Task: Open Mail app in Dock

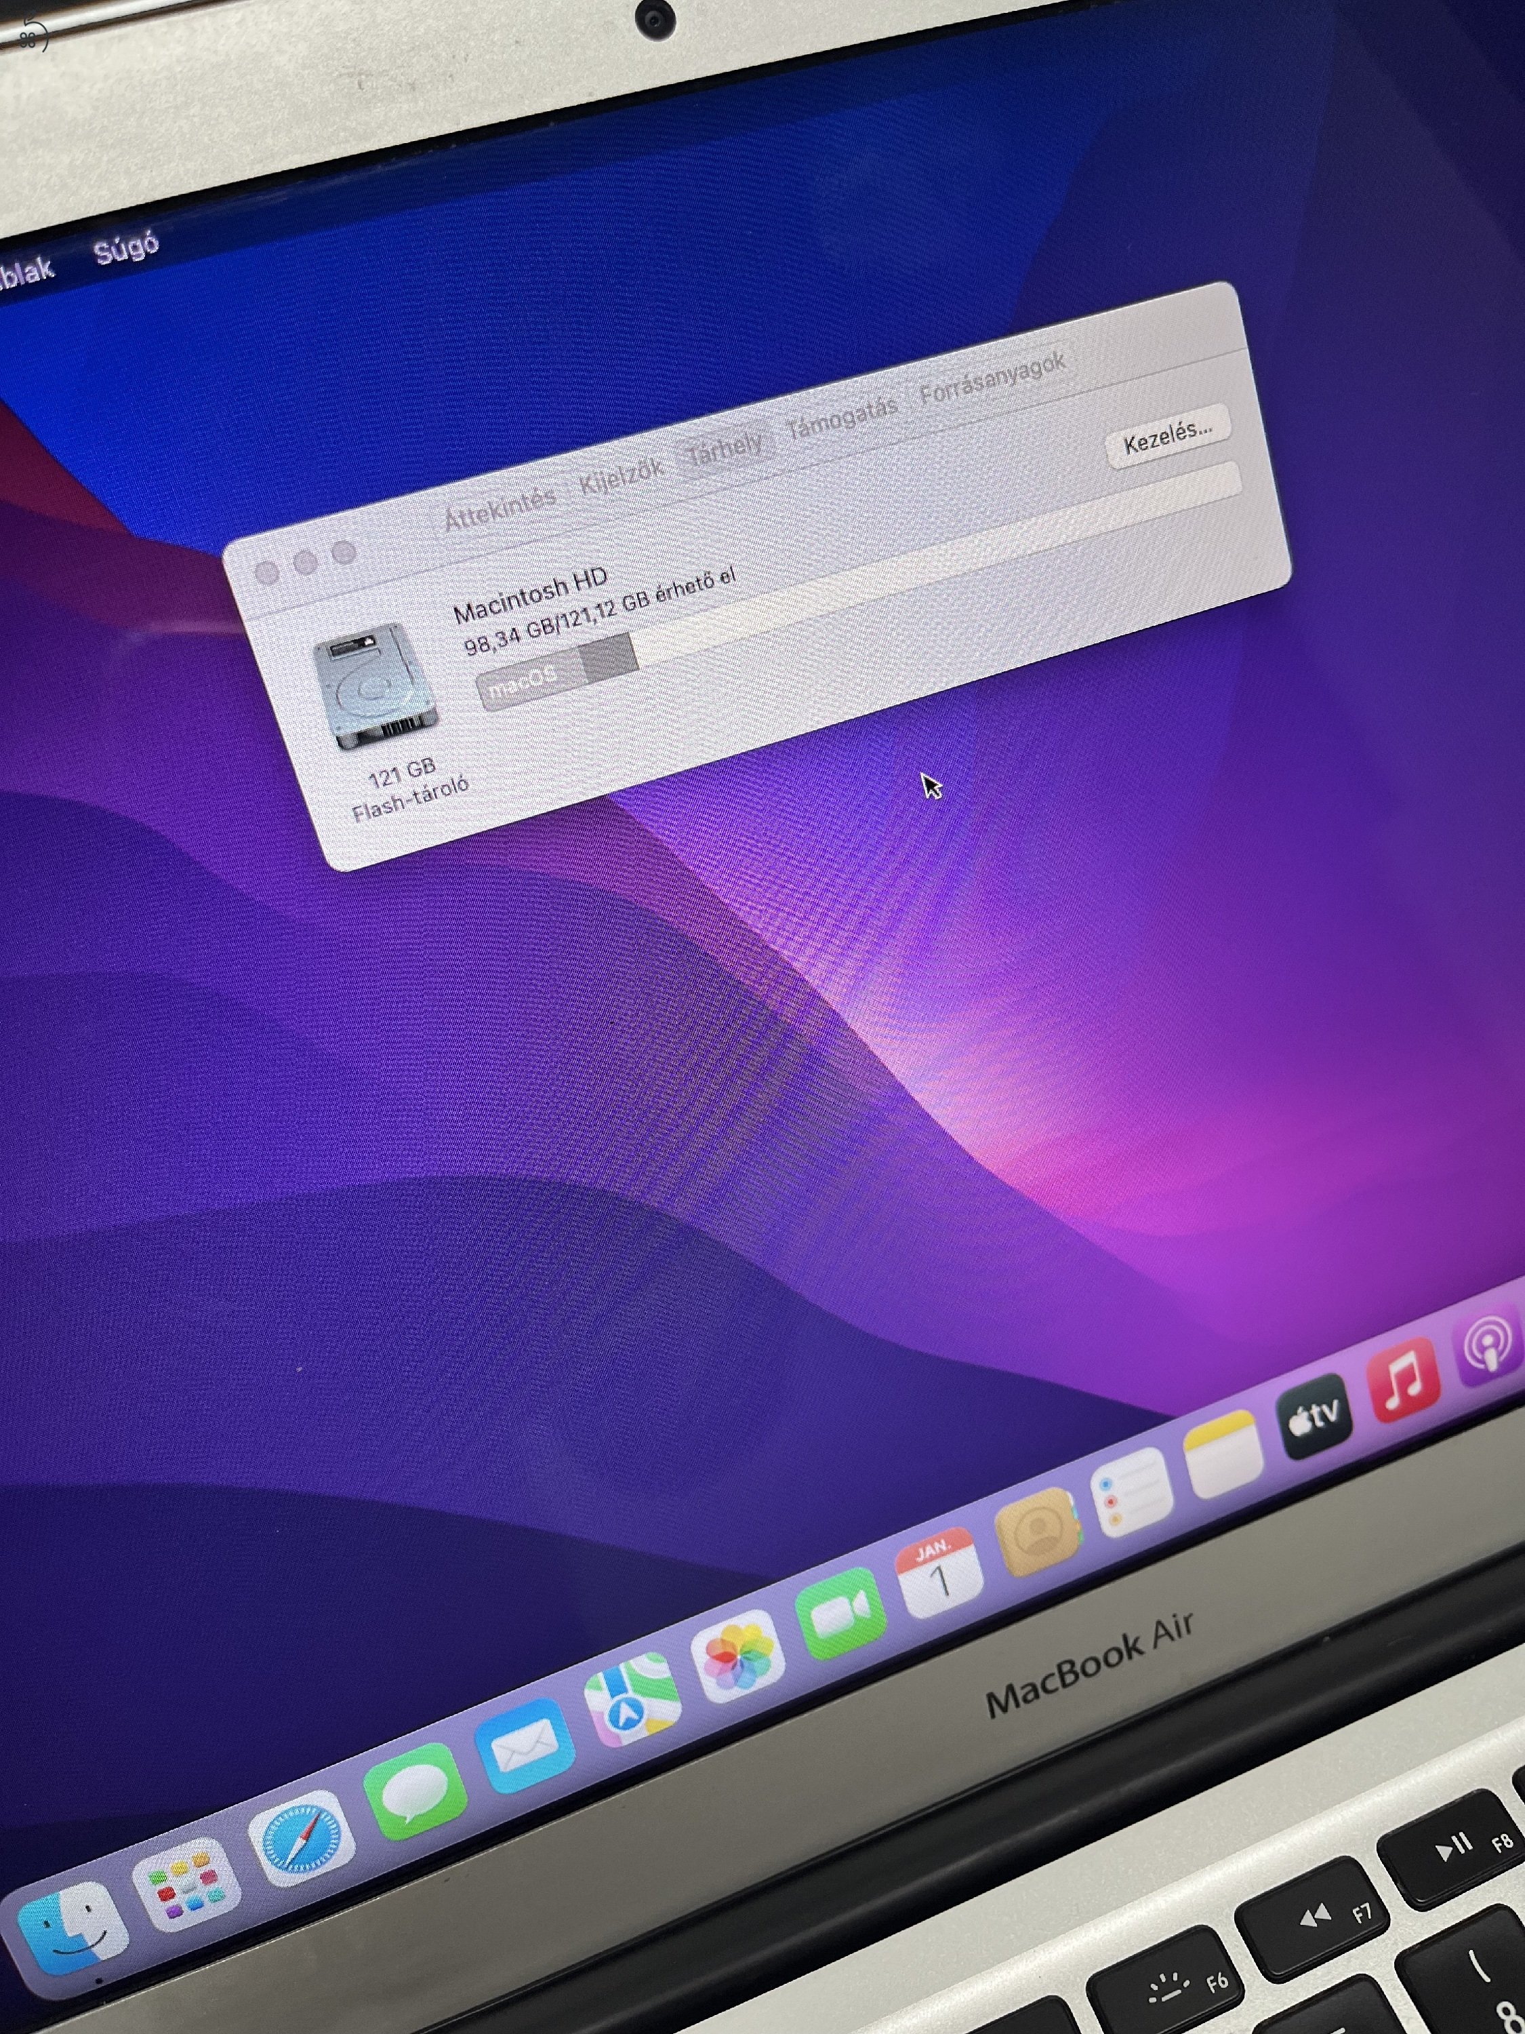Action: tap(524, 1746)
